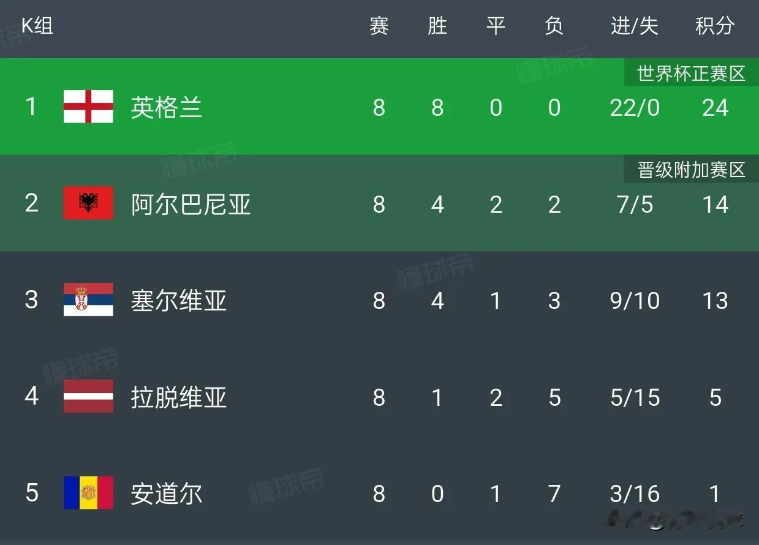Viewport: 759px width, 545px height.
Task: Click the Serbia flag icon
Action: [88, 300]
